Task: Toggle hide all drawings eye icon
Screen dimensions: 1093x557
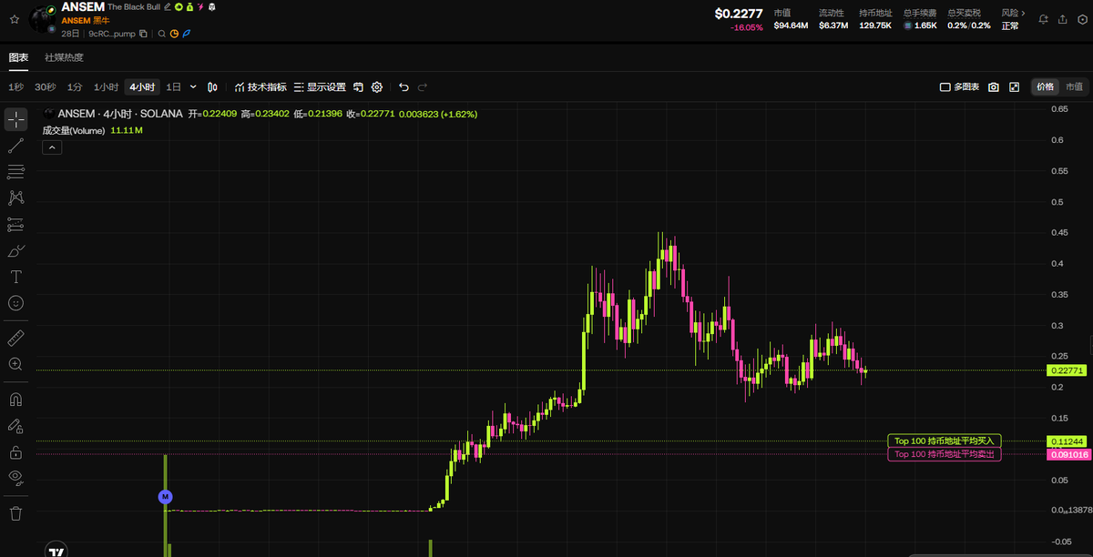Action: (15, 477)
